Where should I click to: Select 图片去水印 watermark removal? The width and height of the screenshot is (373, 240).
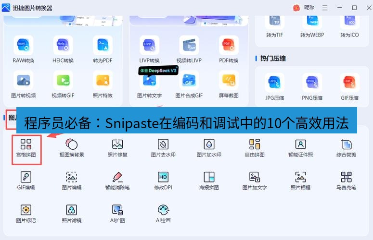tap(163, 148)
